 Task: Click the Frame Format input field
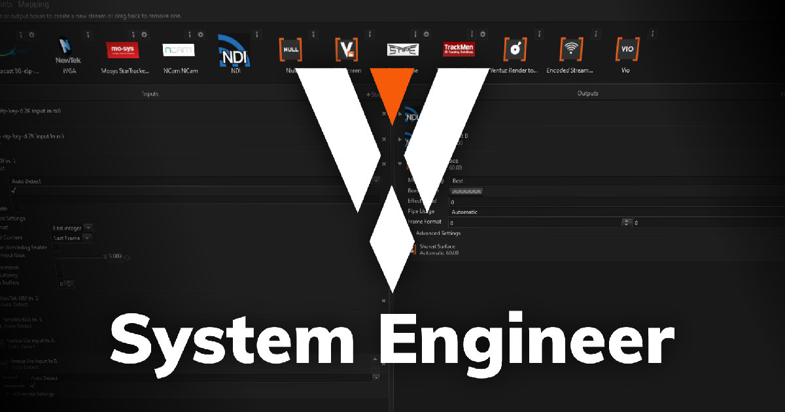click(523, 222)
